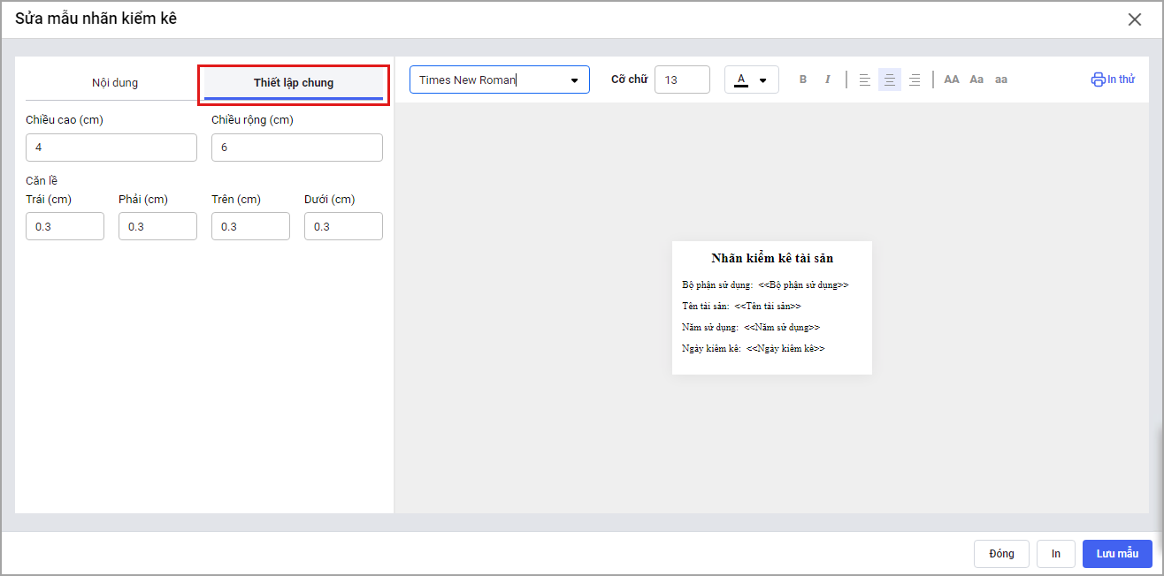Center align the label text
The height and width of the screenshot is (576, 1164).
(890, 80)
